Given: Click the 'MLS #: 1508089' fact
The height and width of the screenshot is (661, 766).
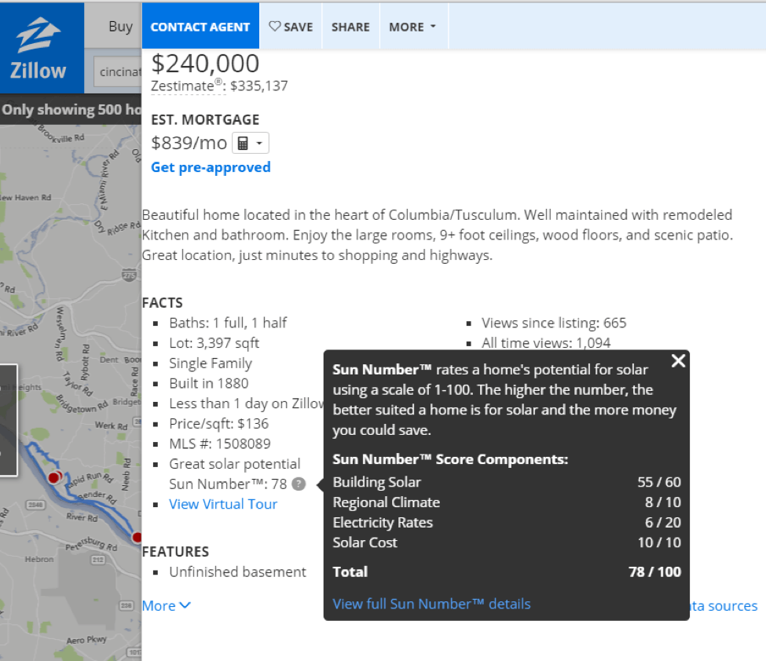Looking at the screenshot, I should pyautogui.click(x=220, y=444).
